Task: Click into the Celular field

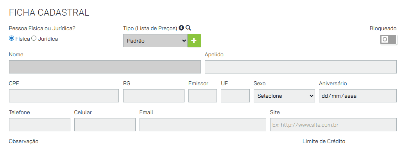Action: click(105, 125)
